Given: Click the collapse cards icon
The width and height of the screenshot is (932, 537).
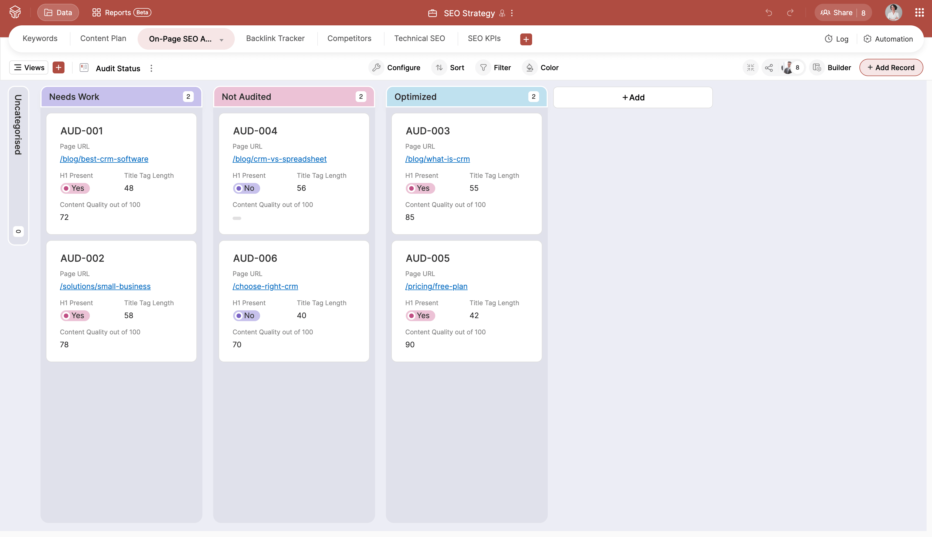Looking at the screenshot, I should pyautogui.click(x=751, y=67).
